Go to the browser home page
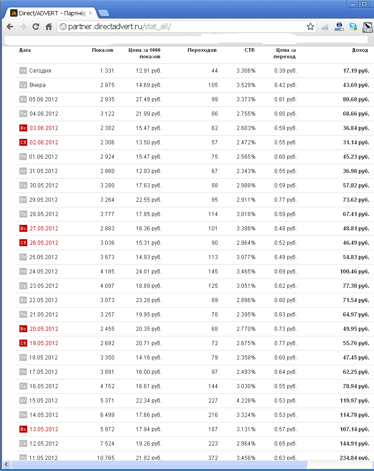The image size is (374, 471). pos(48,27)
